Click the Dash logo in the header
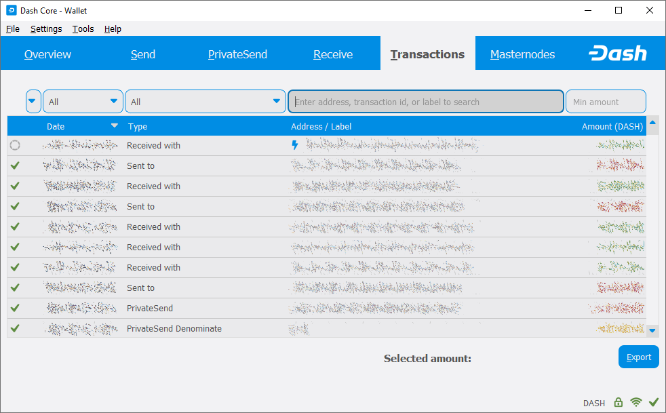This screenshot has width=666, height=413. click(x=618, y=54)
